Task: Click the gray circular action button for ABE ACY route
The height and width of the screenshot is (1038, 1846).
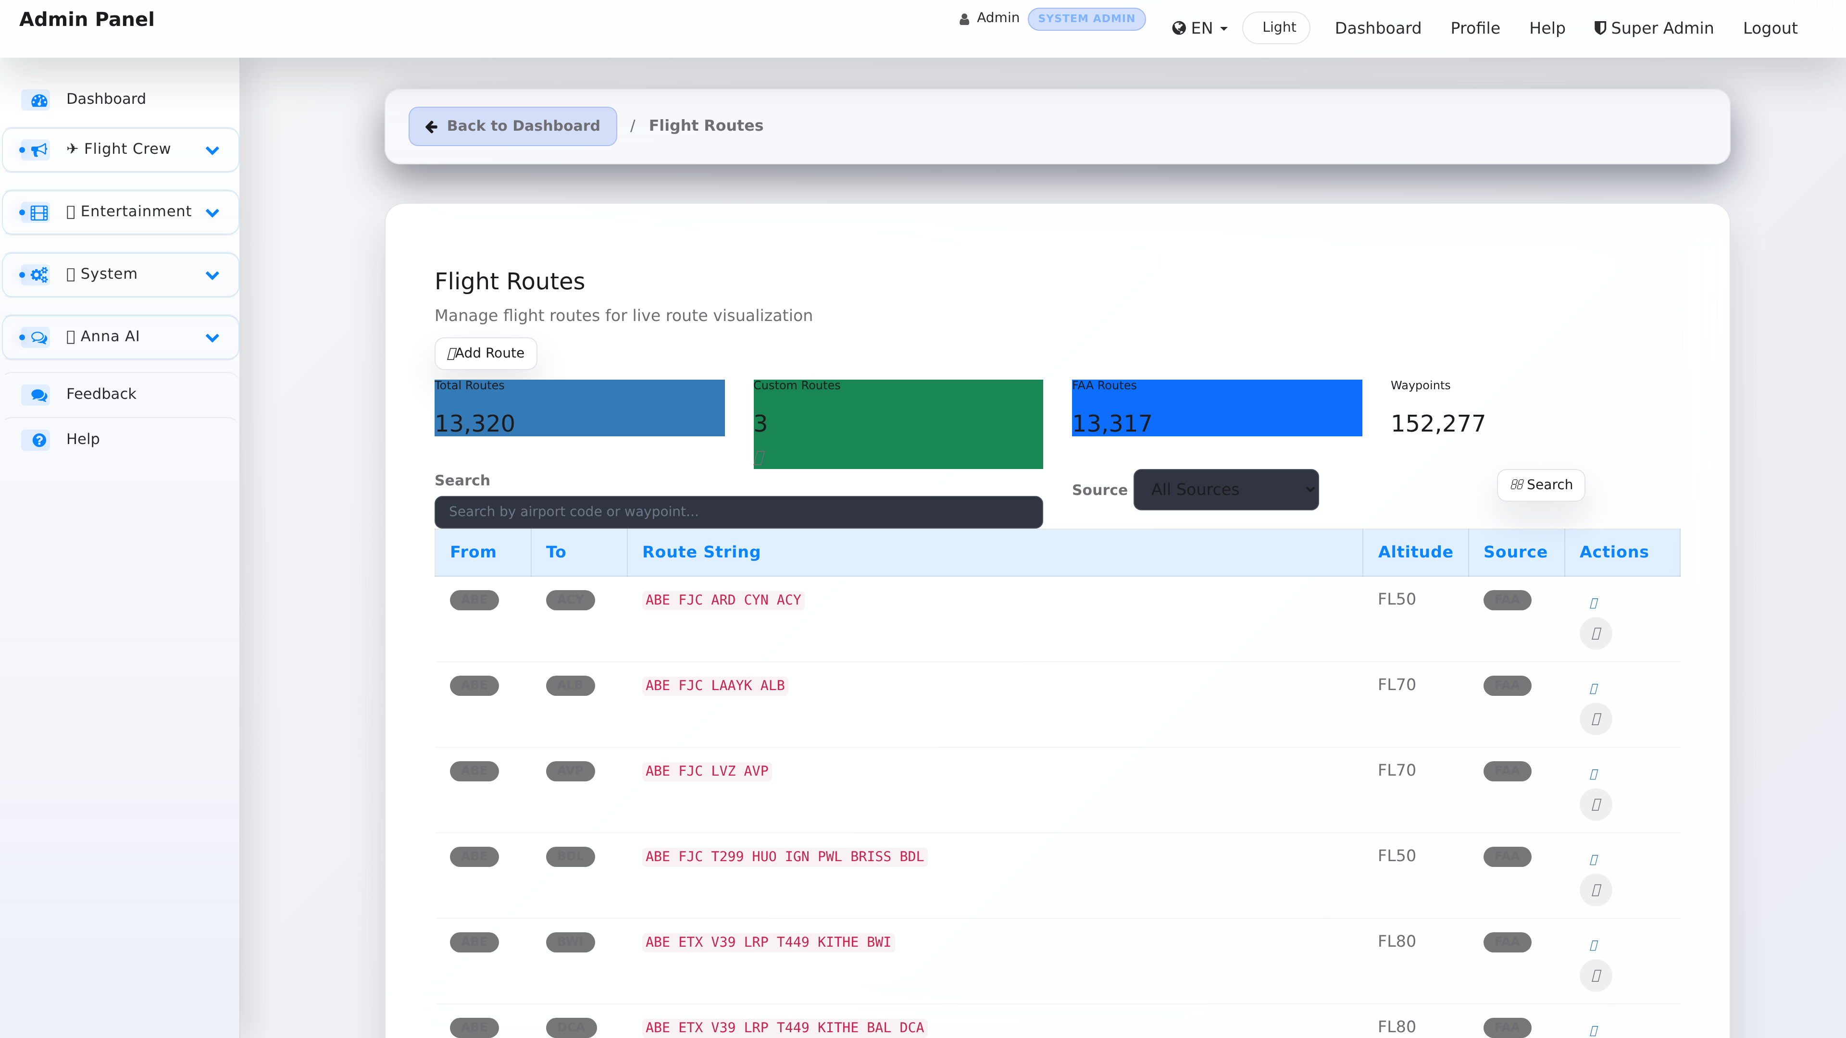Action: [1596, 633]
